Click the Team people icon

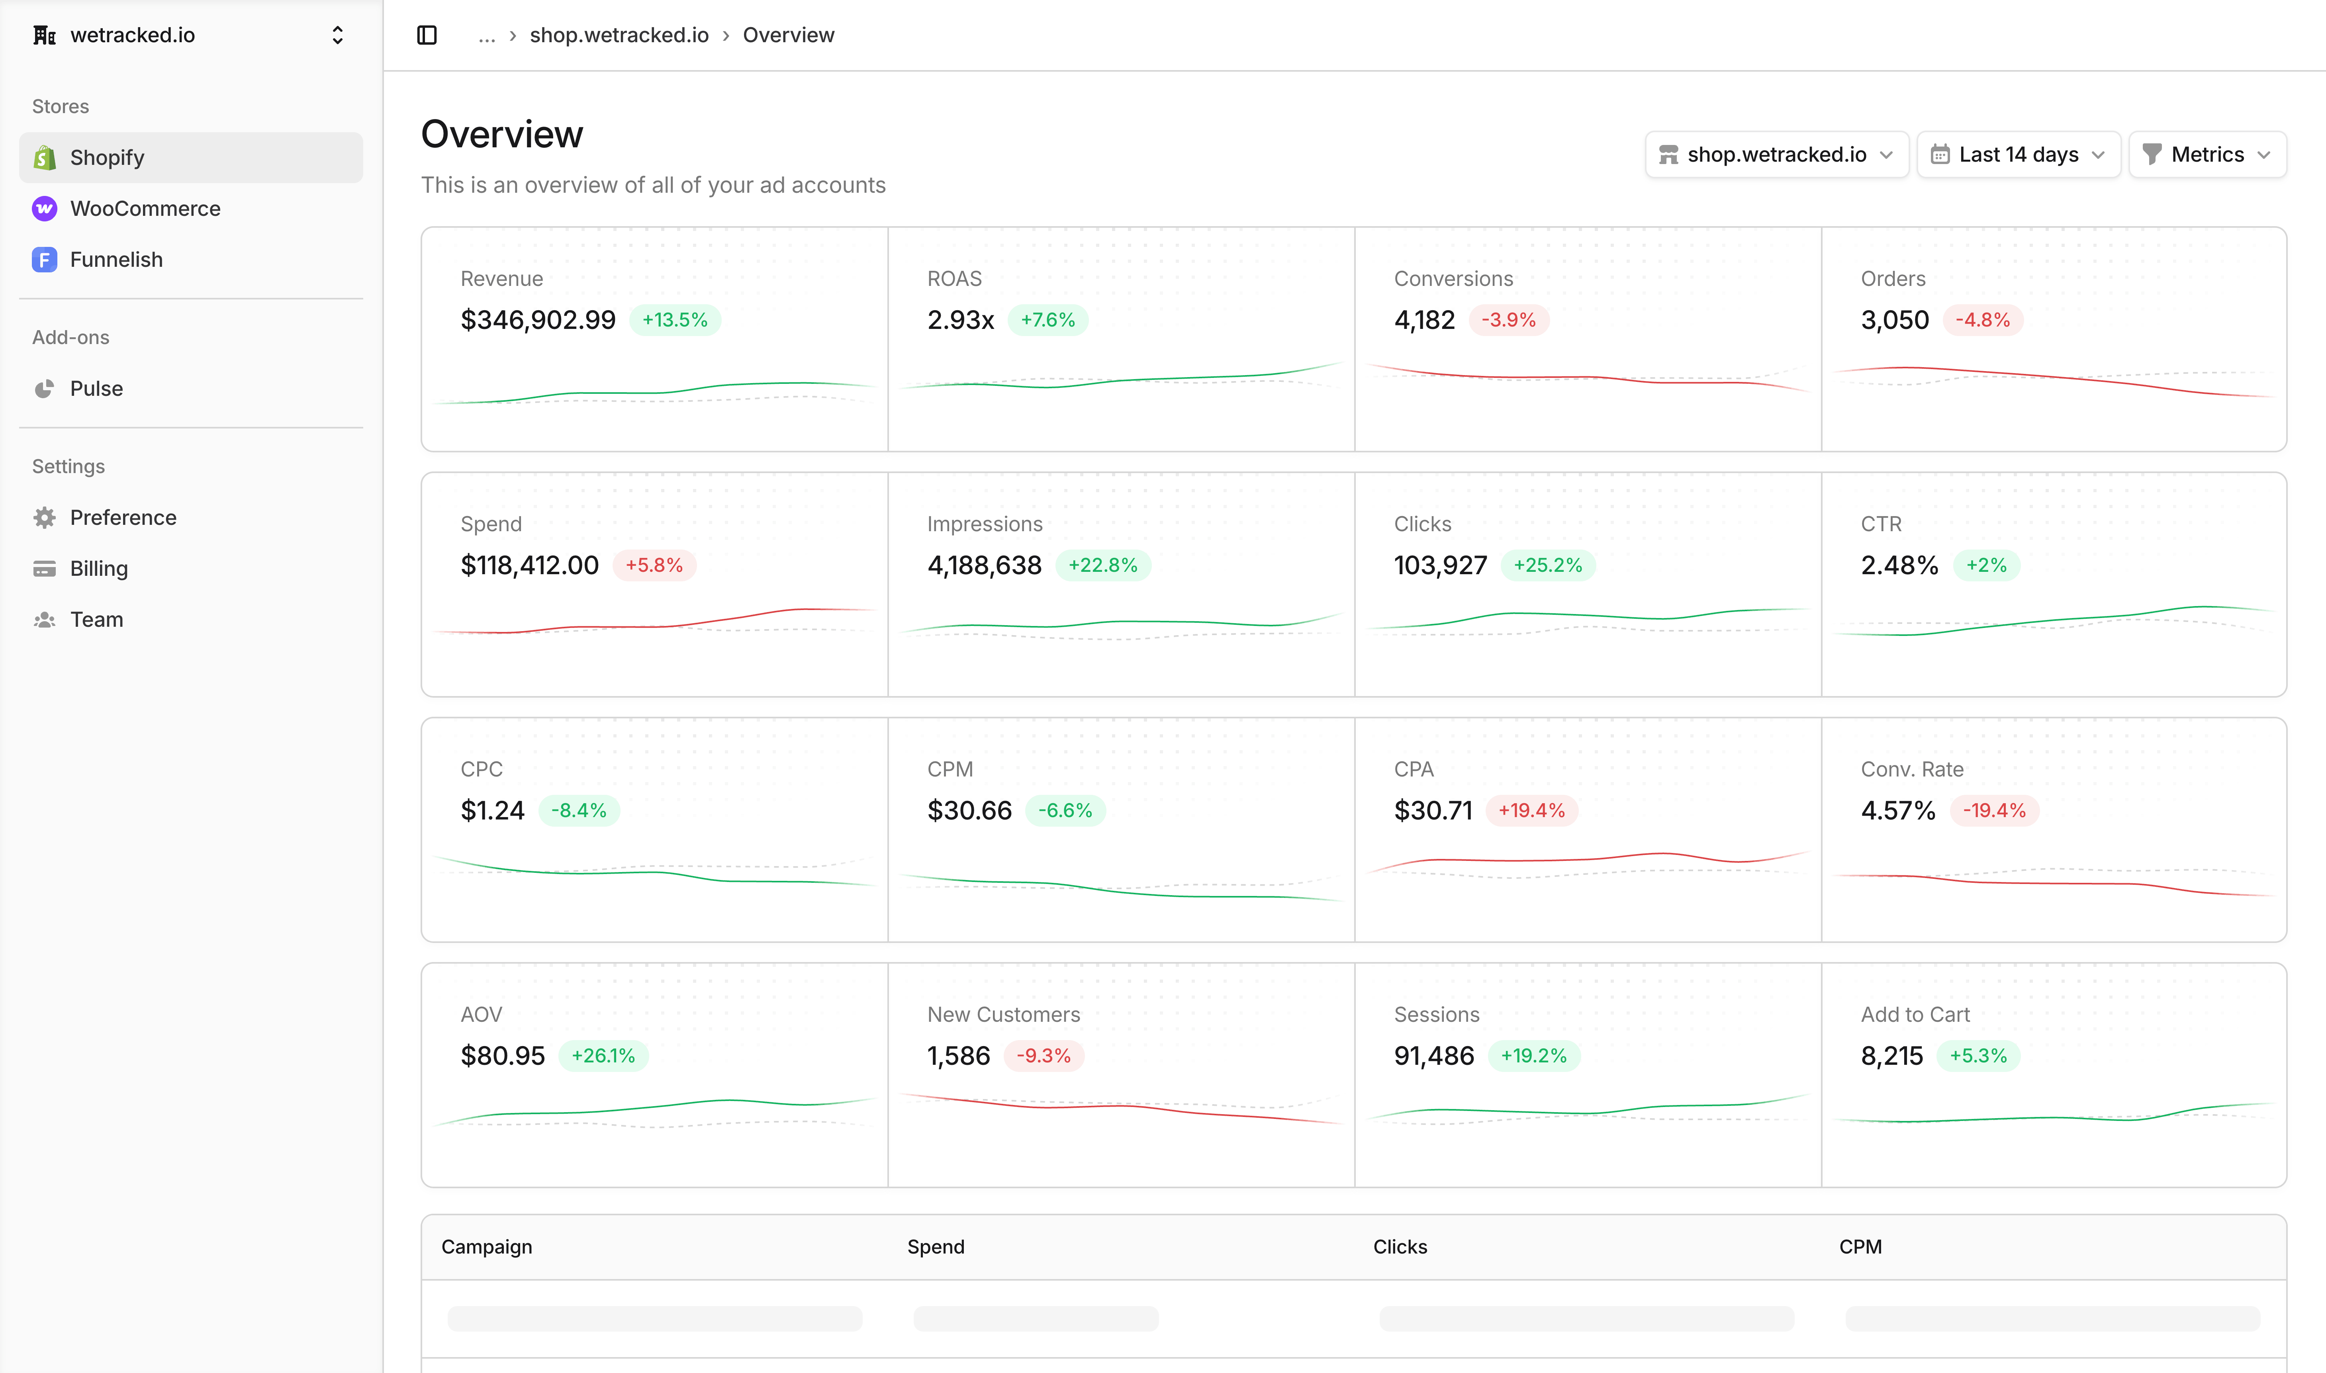click(45, 620)
